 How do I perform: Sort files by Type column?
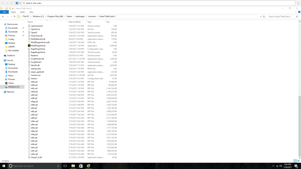96,22
